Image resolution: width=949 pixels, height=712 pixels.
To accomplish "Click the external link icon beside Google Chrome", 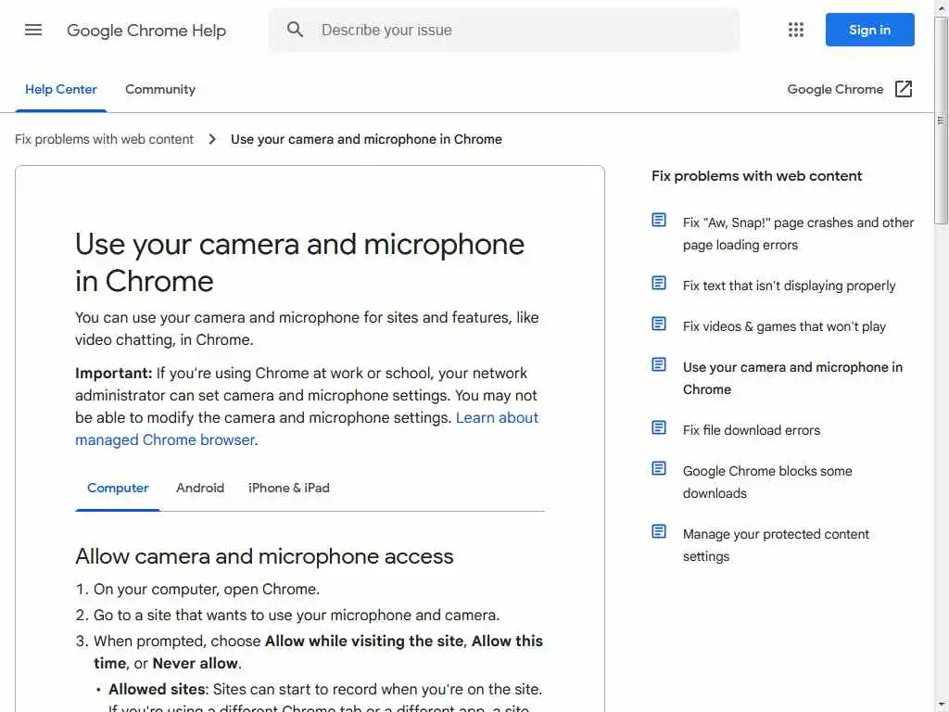I will click(904, 89).
